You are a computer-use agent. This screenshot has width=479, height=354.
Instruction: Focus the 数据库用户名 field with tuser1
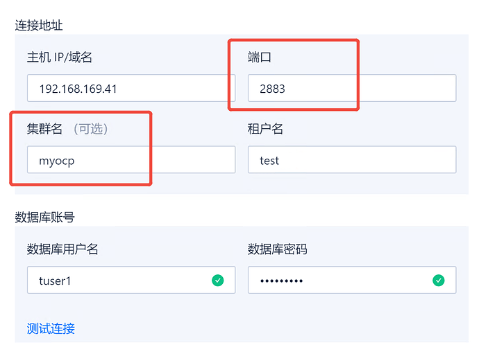pyautogui.click(x=118, y=281)
